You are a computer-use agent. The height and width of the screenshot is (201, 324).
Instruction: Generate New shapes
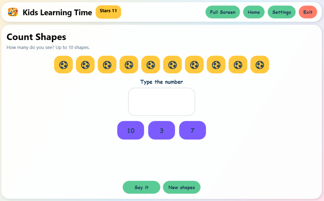pos(182,187)
